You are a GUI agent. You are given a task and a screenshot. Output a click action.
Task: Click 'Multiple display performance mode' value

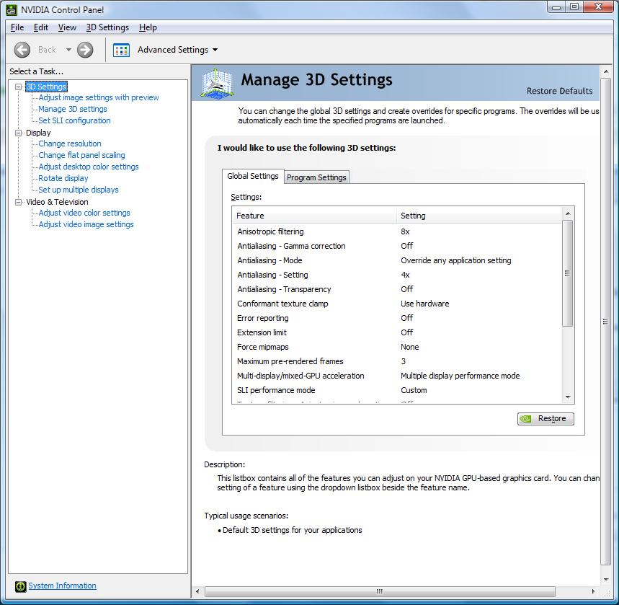(460, 376)
